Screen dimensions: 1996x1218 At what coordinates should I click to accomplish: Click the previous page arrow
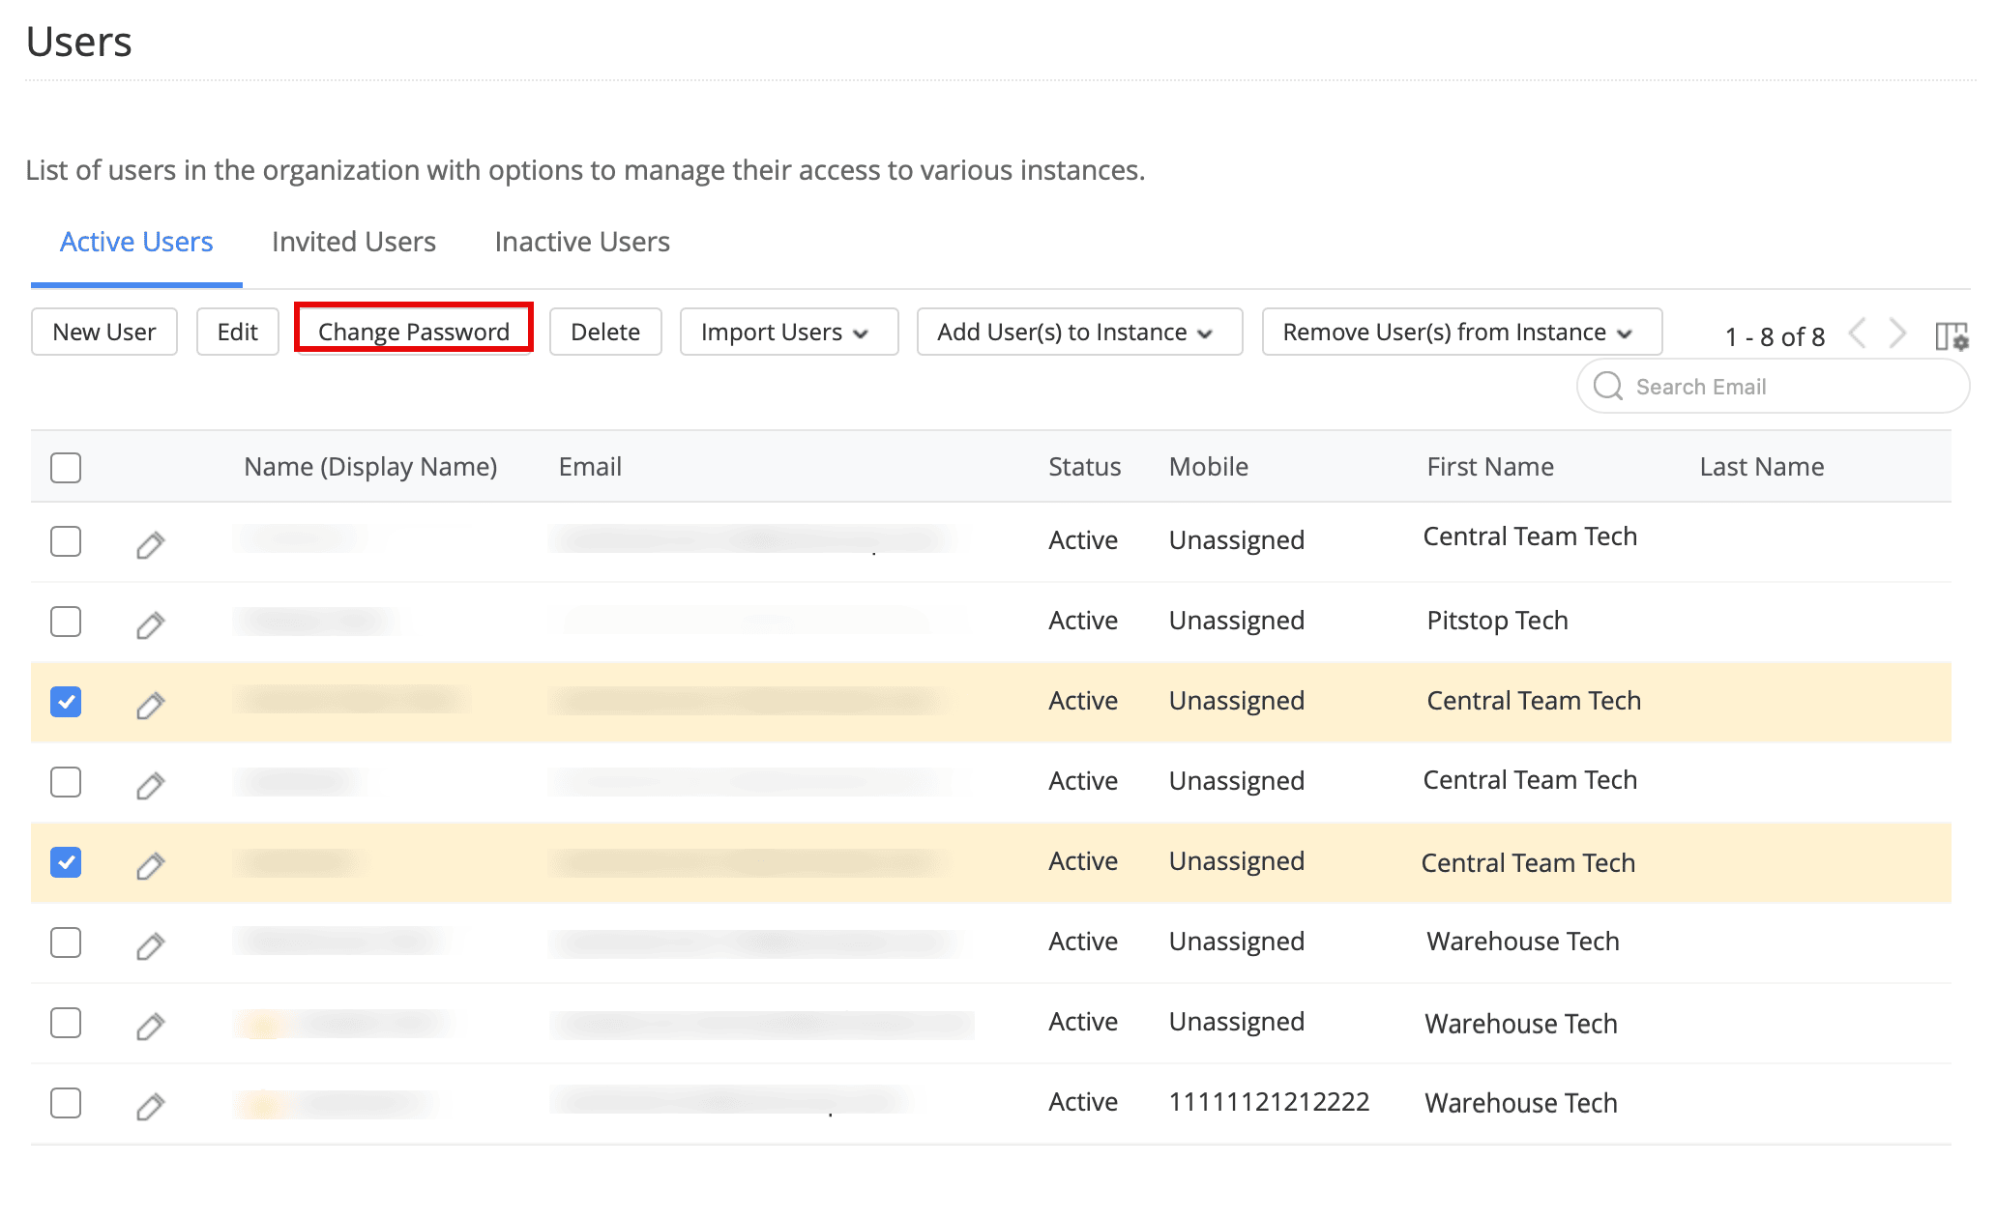pyautogui.click(x=1857, y=333)
